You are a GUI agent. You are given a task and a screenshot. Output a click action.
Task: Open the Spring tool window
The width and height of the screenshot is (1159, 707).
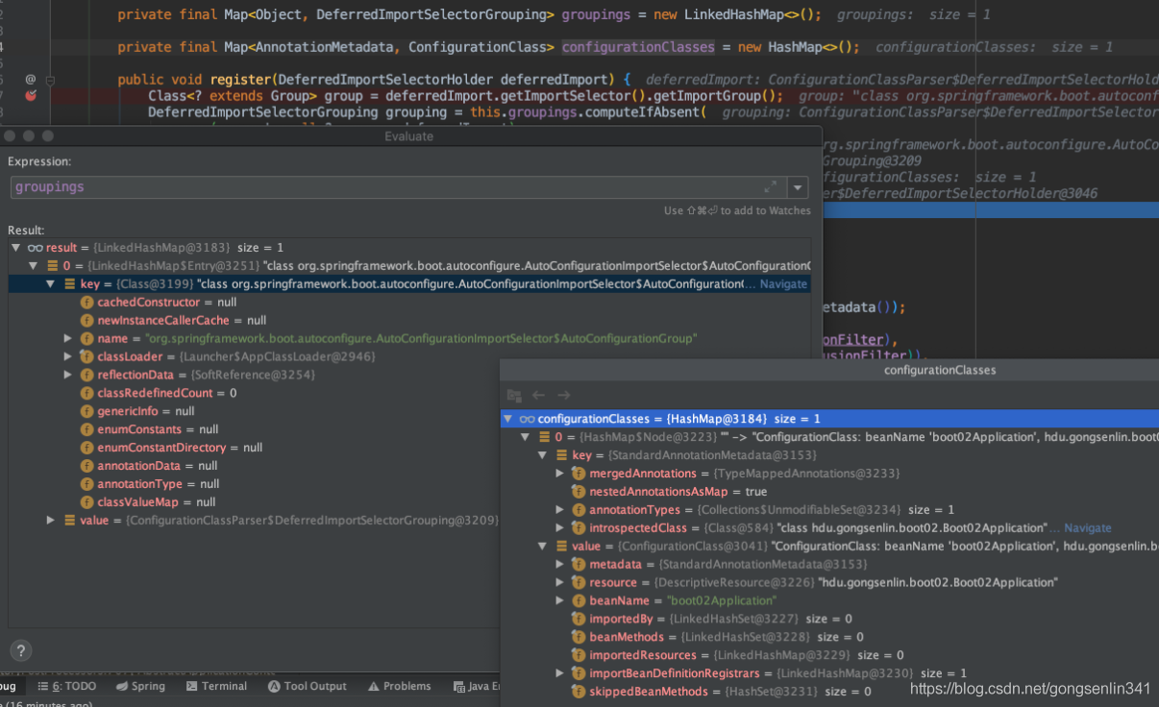click(x=141, y=687)
